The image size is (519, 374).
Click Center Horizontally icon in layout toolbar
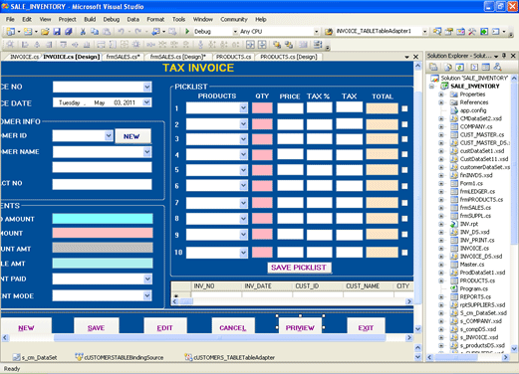pyautogui.click(x=250, y=45)
